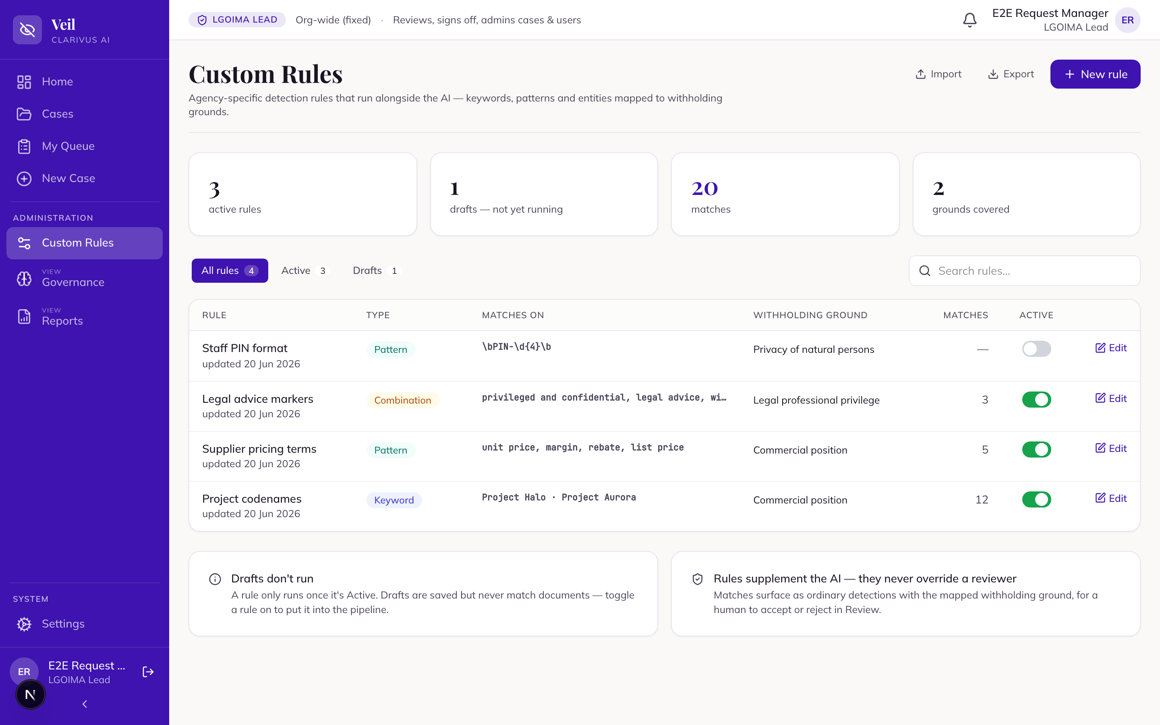Viewport: 1160px width, 725px height.
Task: Click Project codenames rule name
Action: pos(252,499)
